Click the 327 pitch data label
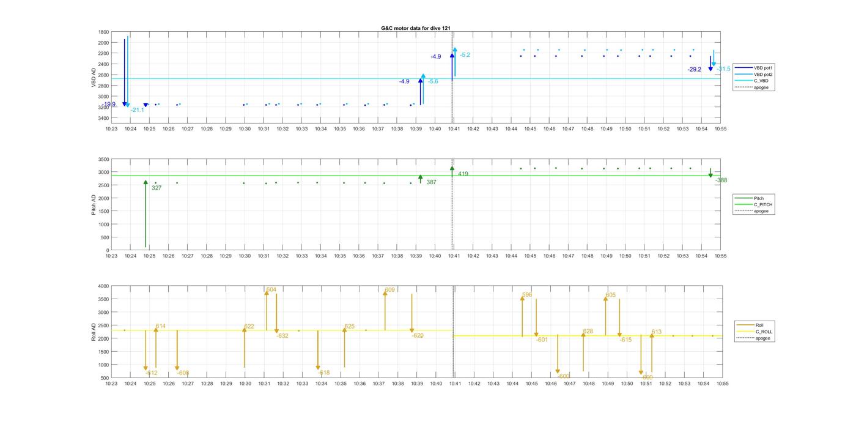The width and height of the screenshot is (856, 424). point(157,188)
